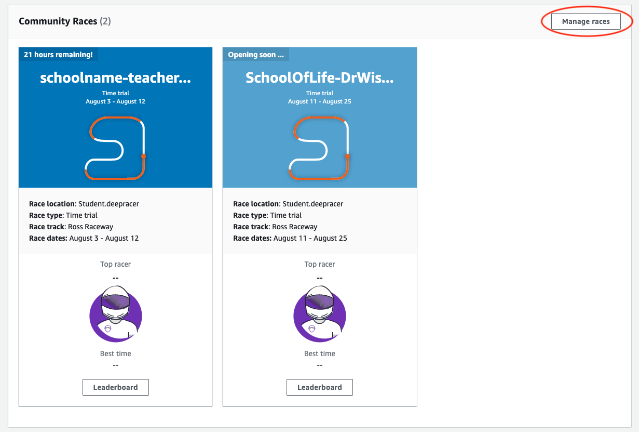Click the 'Time trial' label in the blue banner
Image resolution: width=639 pixels, height=432 pixels.
[115, 93]
